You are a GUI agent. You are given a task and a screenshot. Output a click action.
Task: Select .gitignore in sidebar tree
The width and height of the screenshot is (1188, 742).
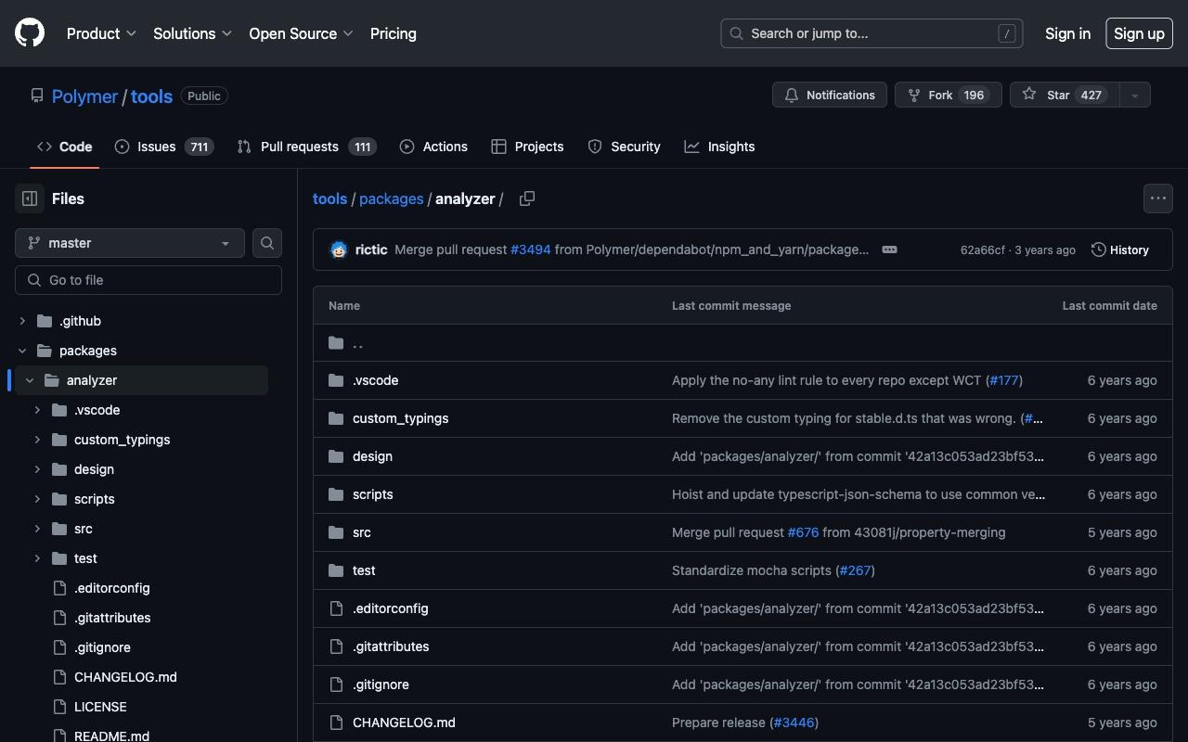coord(102,647)
